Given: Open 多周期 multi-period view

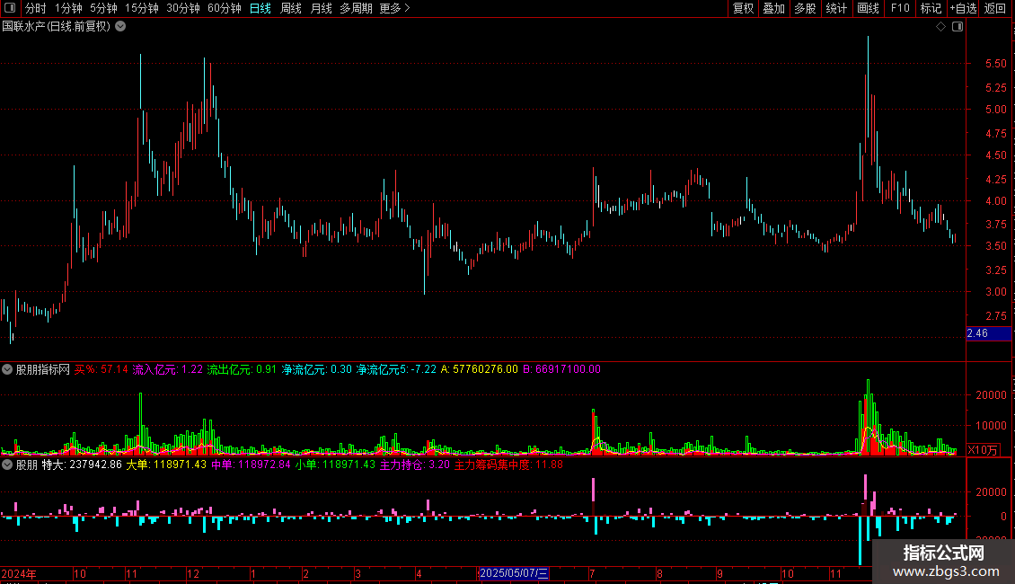Looking at the screenshot, I should [x=356, y=8].
